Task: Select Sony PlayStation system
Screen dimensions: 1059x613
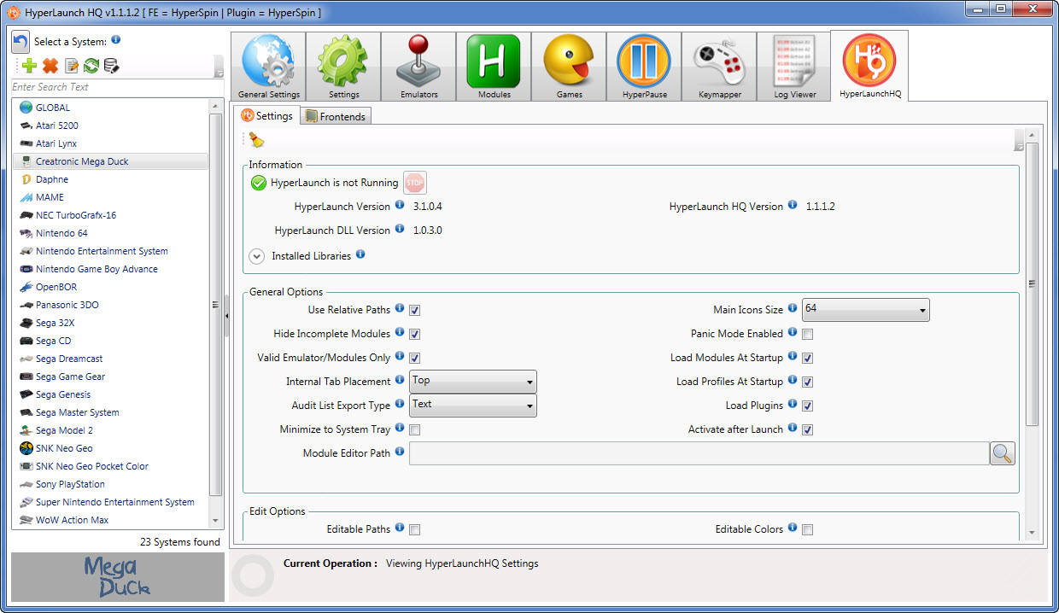Action: point(110,484)
